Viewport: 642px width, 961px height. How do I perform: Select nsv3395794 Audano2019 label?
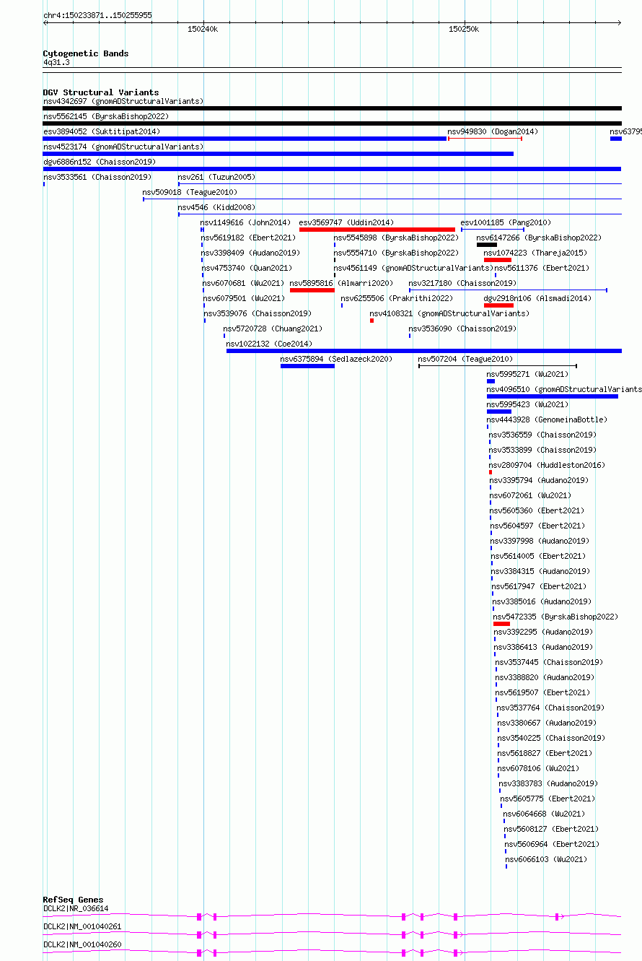[x=539, y=480]
